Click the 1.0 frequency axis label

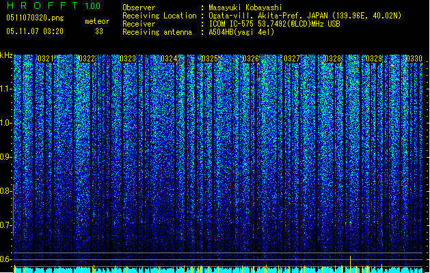point(6,123)
